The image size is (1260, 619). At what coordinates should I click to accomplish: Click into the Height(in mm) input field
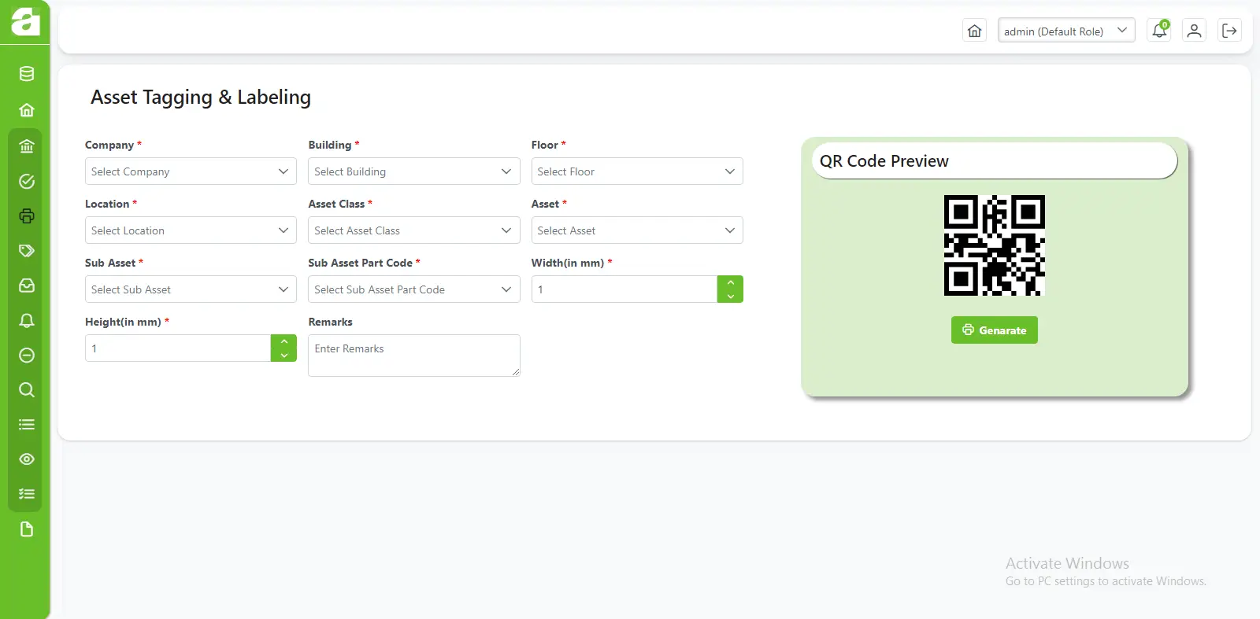pyautogui.click(x=178, y=348)
